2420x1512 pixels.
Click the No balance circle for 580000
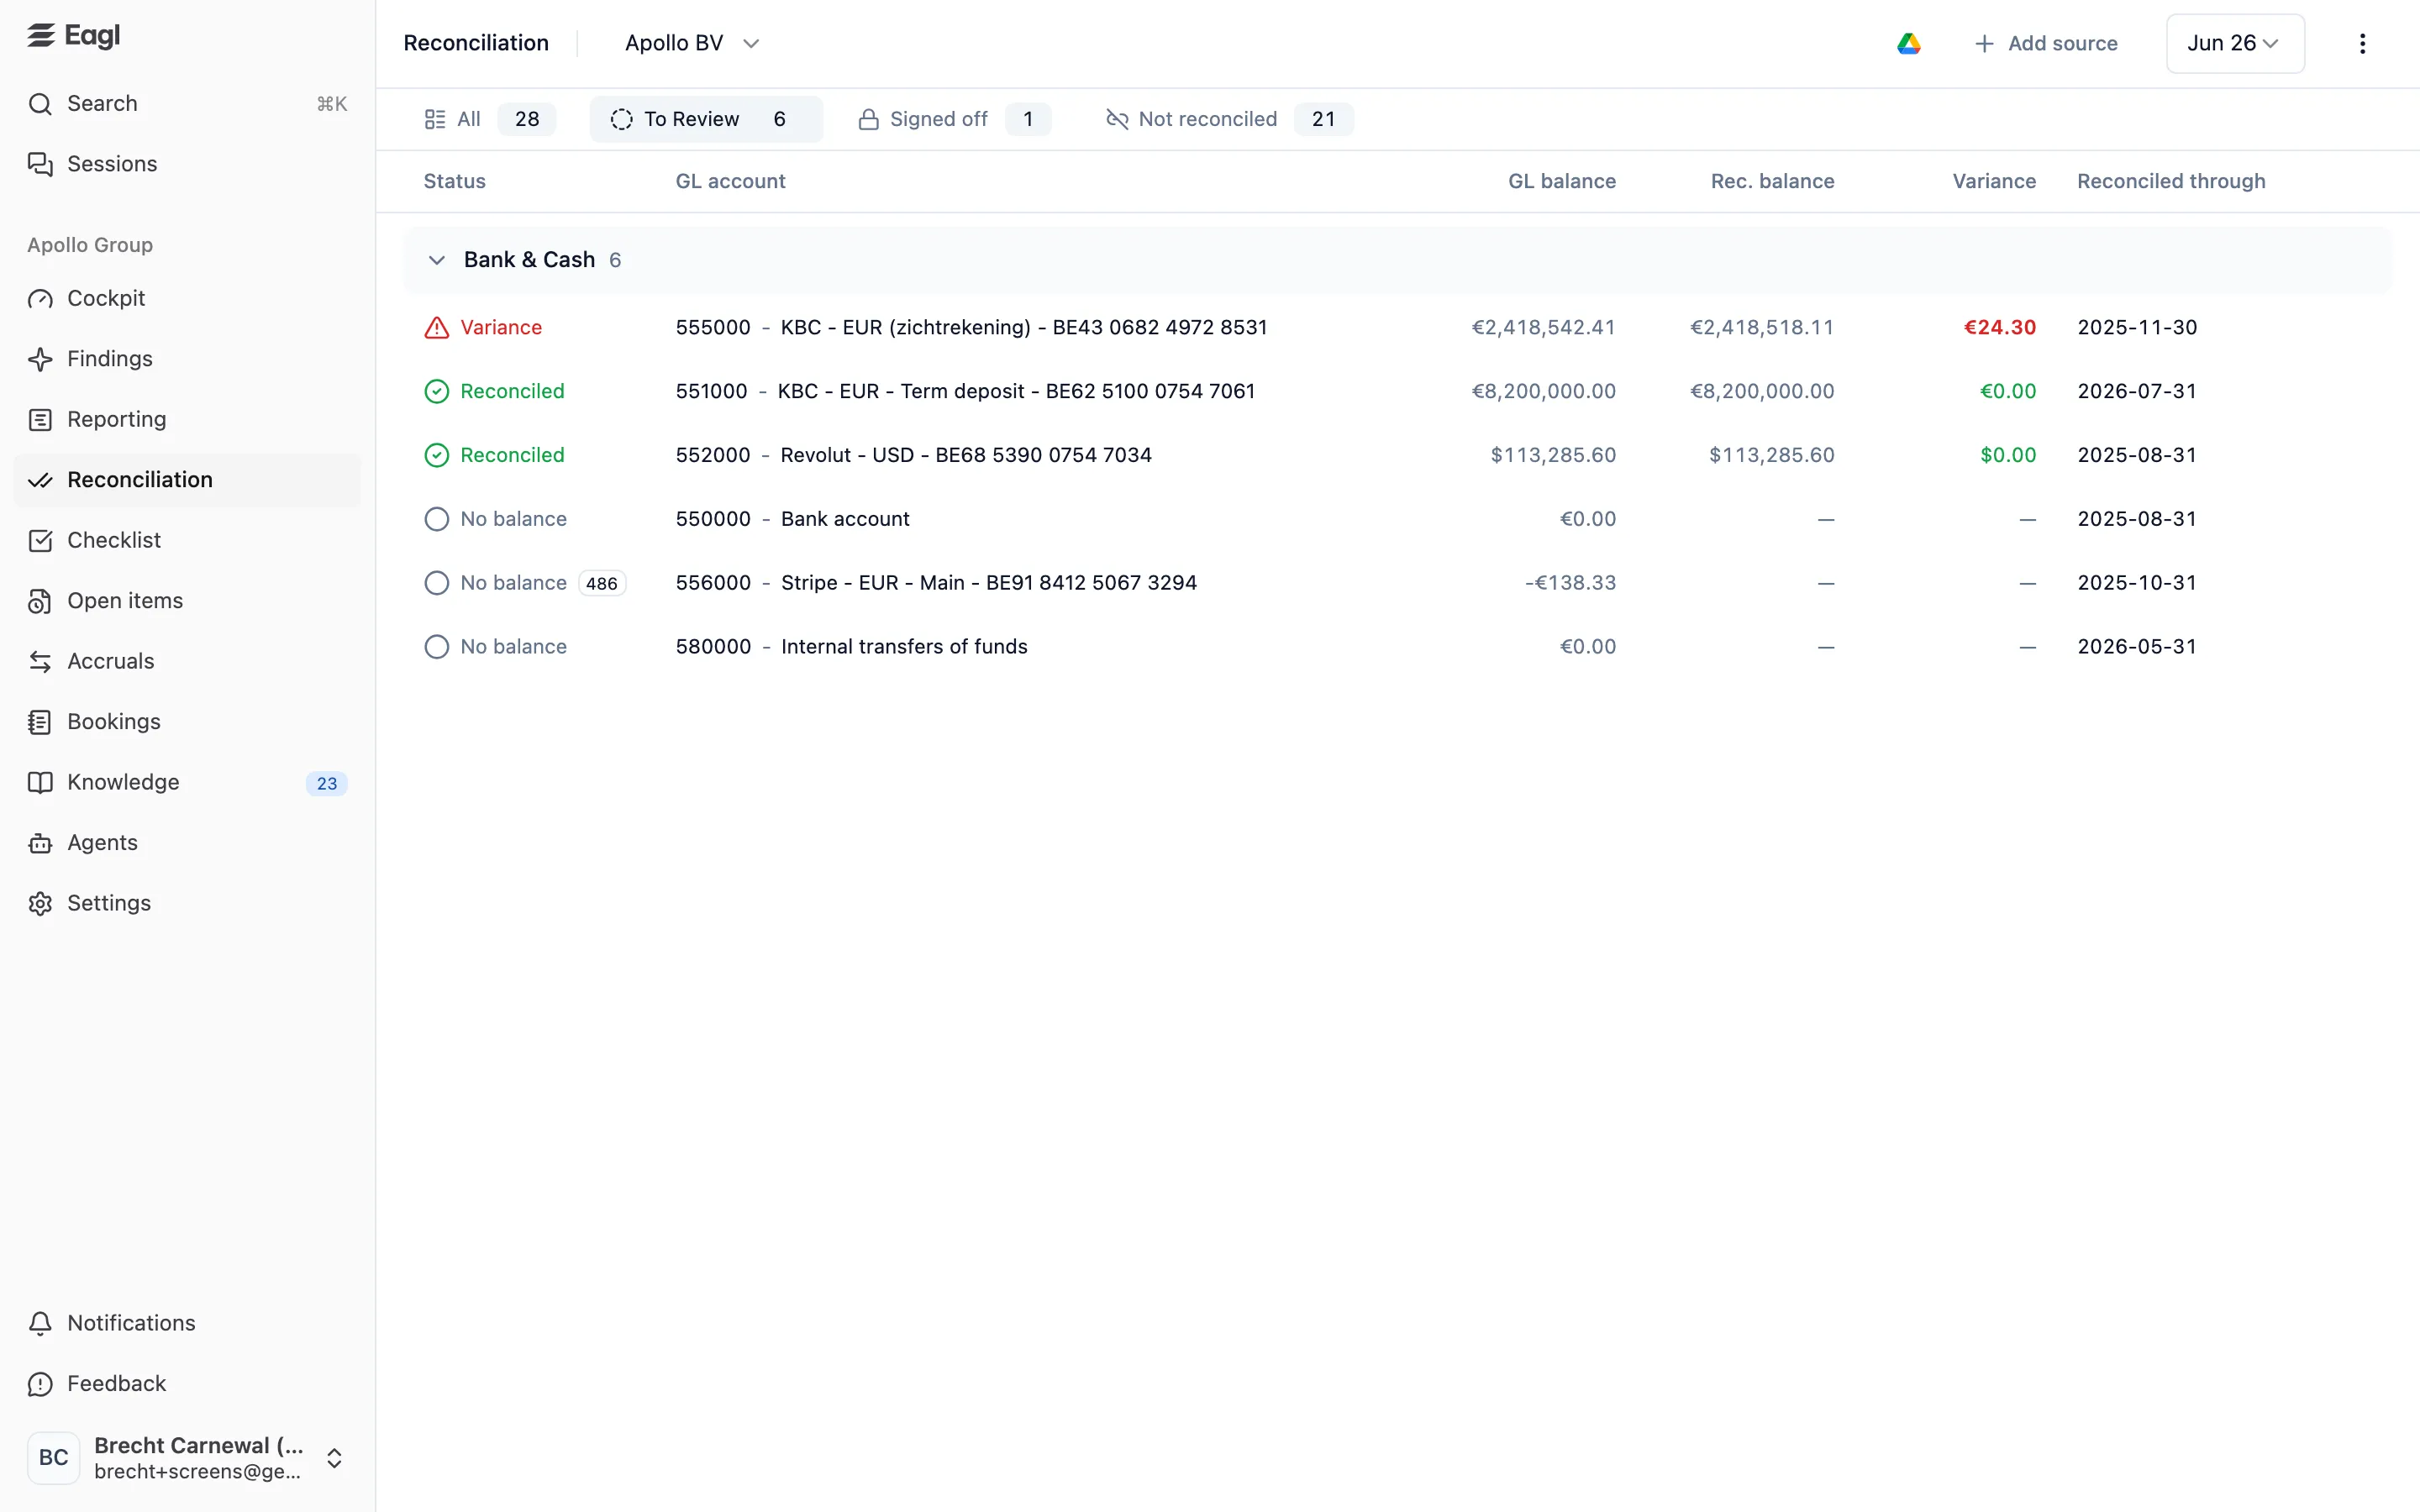tap(437, 647)
